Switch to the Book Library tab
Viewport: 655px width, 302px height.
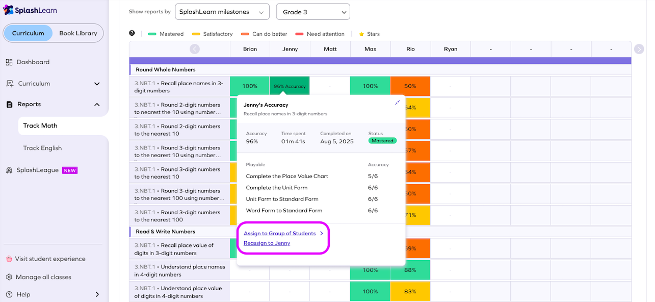77,33
